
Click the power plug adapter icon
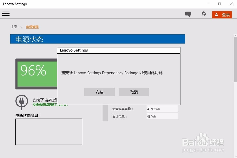coord(22,102)
